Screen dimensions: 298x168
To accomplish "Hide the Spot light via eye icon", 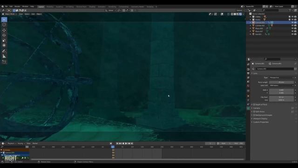I will click(292, 34).
